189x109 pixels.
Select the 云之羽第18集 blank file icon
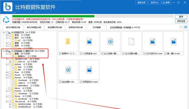pyautogui.click(x=131, y=41)
